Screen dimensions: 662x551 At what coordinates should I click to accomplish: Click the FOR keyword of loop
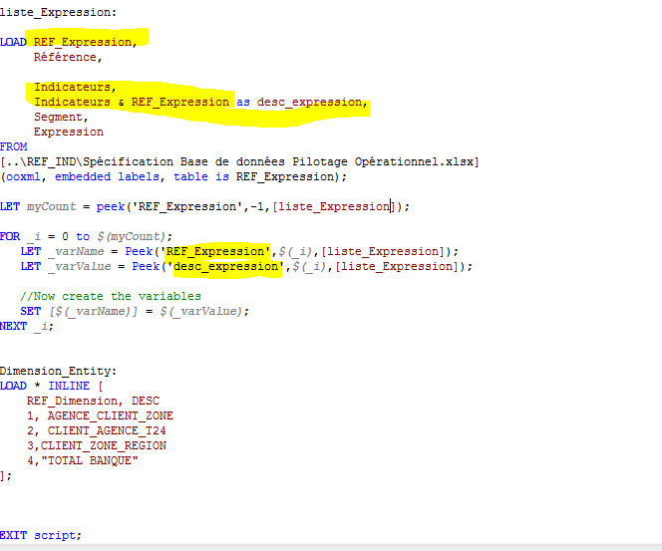click(x=10, y=236)
